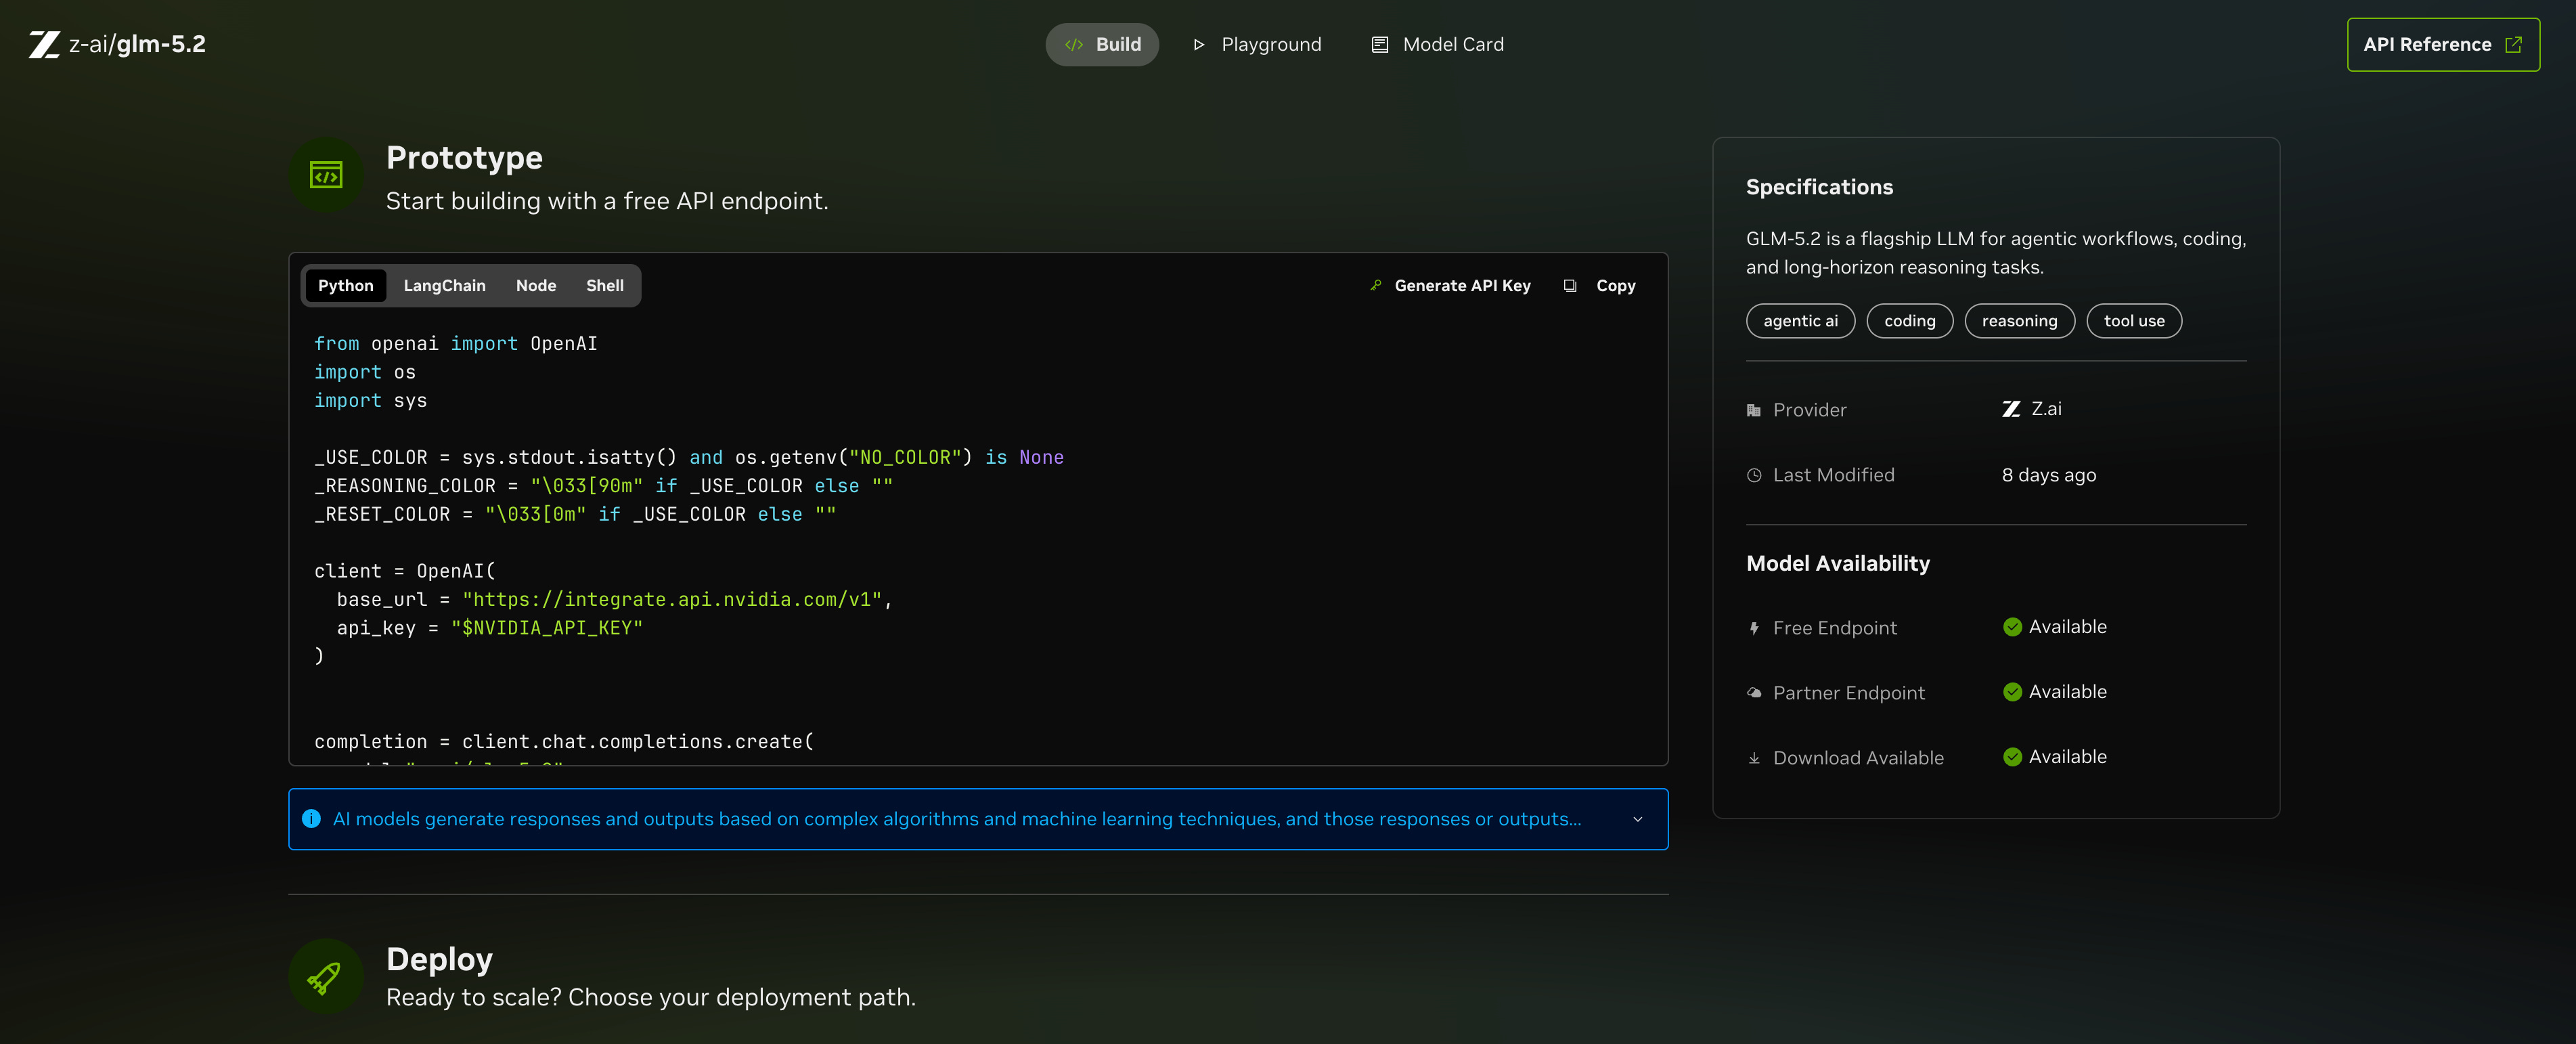Select the LangChain code tab

(x=444, y=286)
